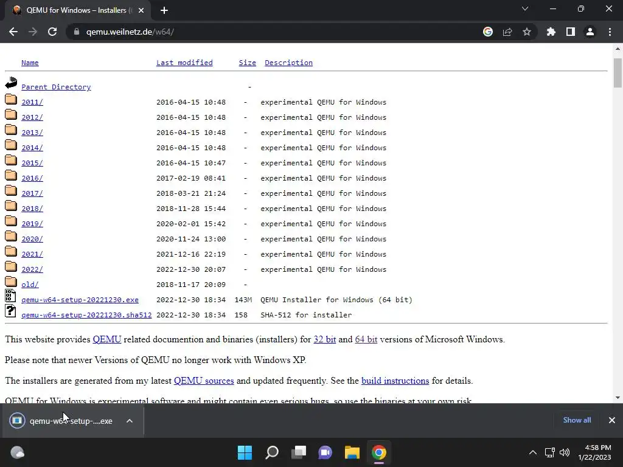Show hidden system tray icons
623x467 pixels.
tap(533, 452)
